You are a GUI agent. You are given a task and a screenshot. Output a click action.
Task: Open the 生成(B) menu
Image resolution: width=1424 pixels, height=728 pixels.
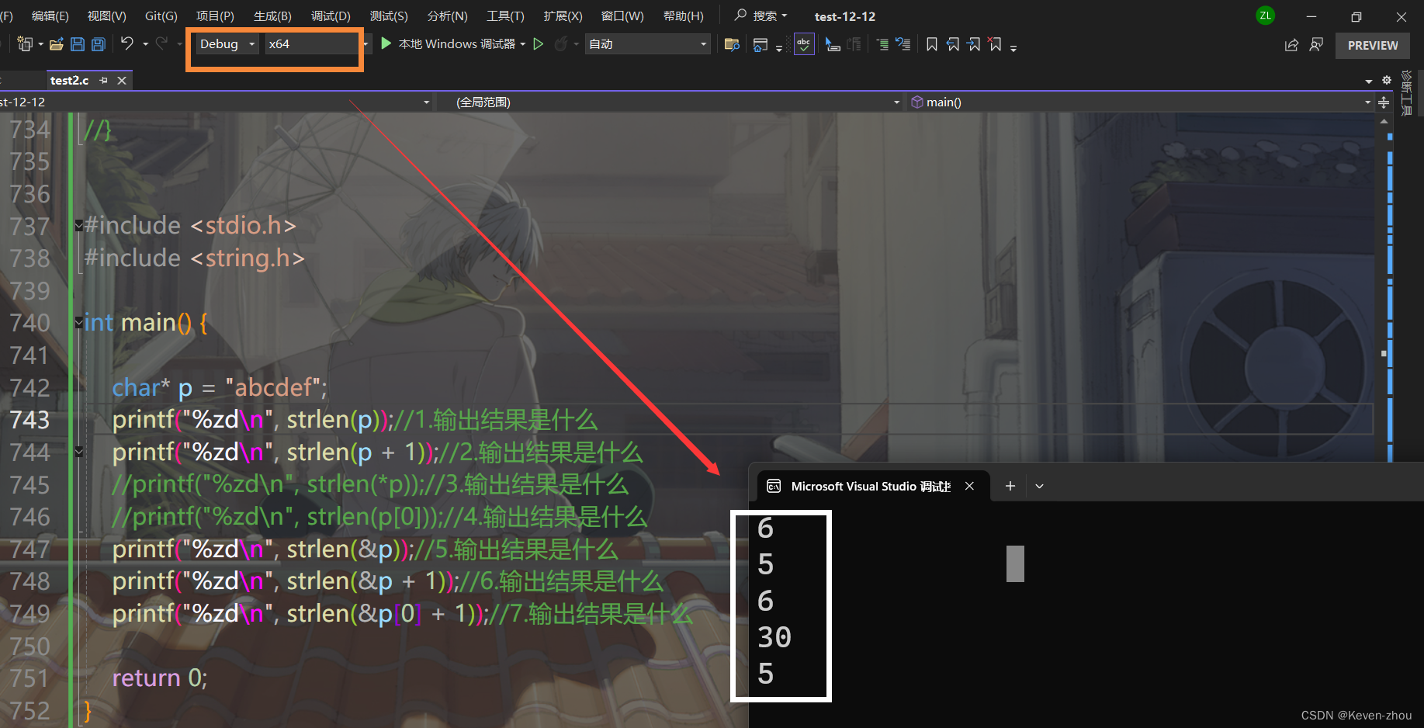coord(272,16)
